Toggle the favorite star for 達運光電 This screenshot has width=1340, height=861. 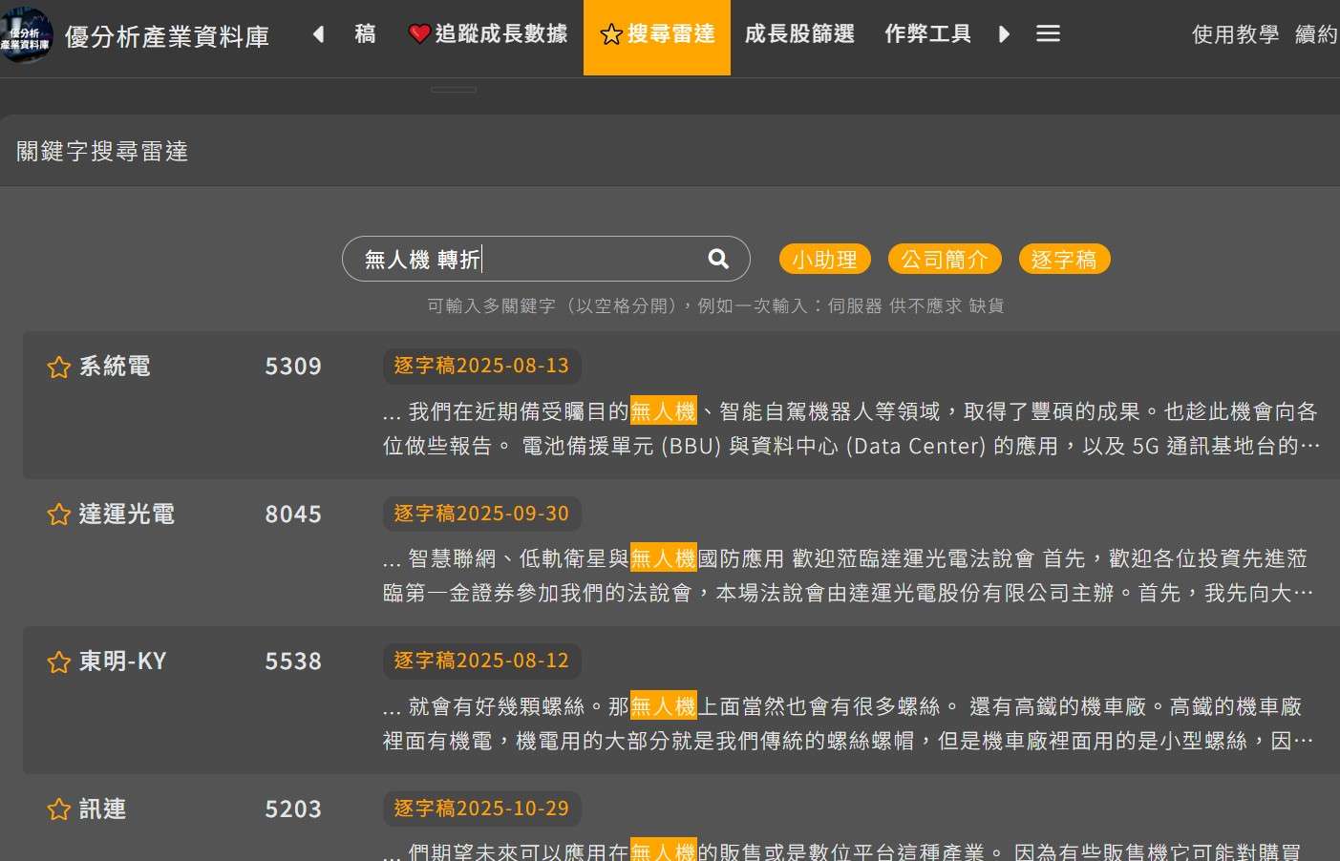pyautogui.click(x=57, y=514)
